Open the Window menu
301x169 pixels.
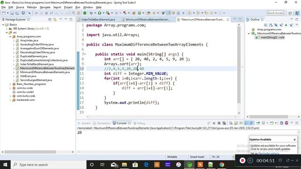pyautogui.click(x=88, y=8)
